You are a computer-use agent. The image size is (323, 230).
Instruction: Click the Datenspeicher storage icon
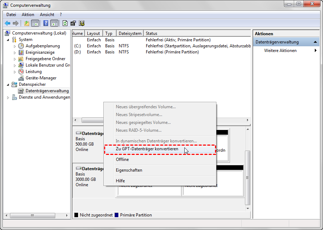(x=14, y=84)
